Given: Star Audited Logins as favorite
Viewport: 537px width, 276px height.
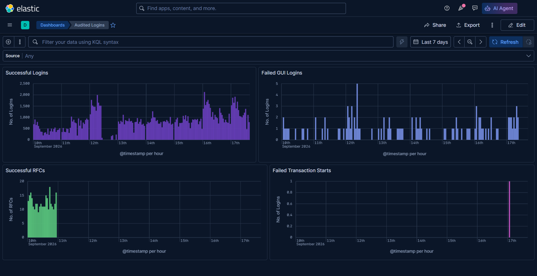Looking at the screenshot, I should coord(113,25).
